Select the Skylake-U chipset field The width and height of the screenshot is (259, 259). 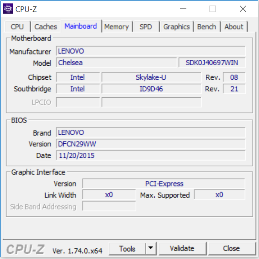[151, 77]
